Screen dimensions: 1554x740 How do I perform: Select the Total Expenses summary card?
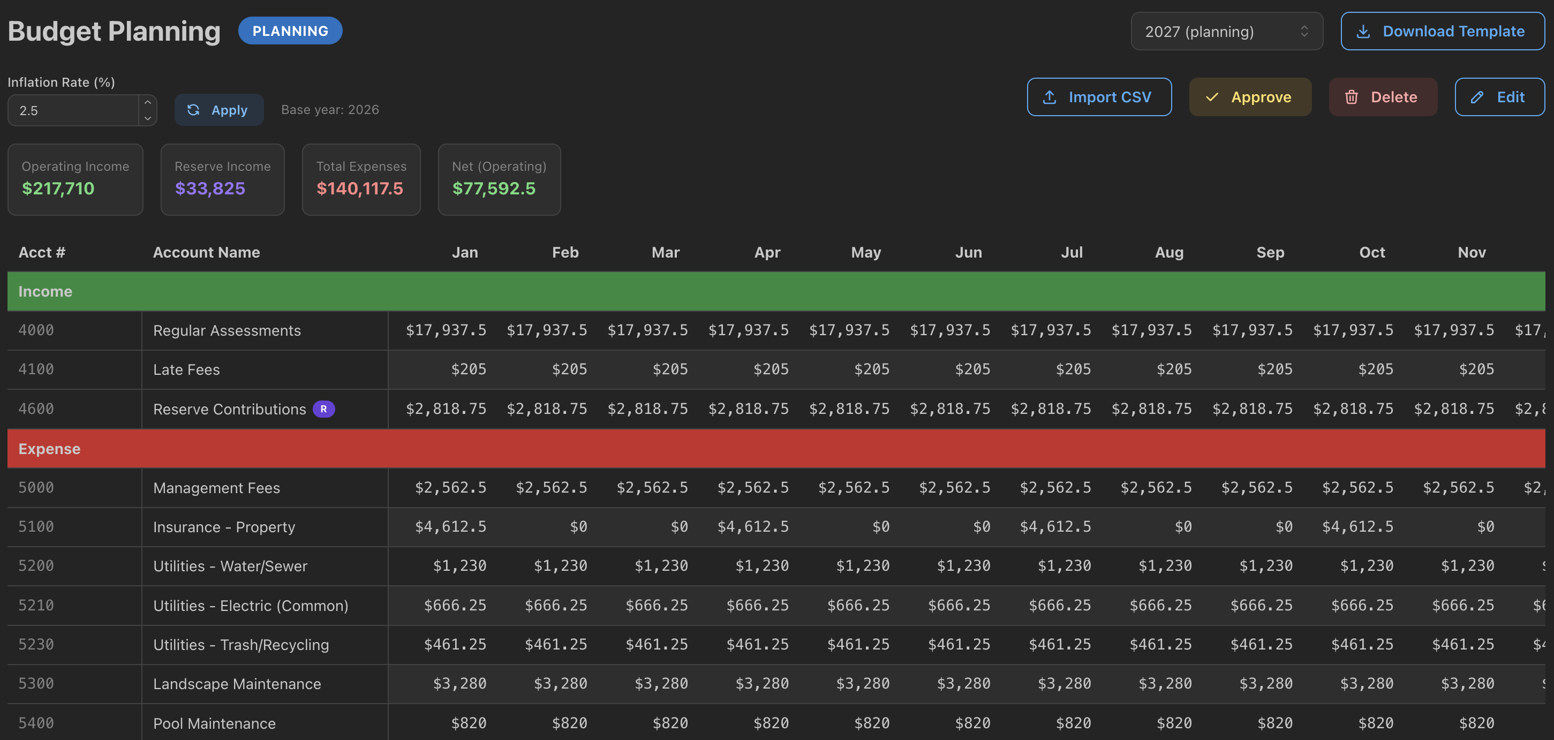[361, 179]
